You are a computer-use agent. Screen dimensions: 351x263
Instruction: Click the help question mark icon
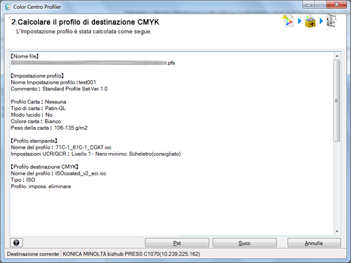coord(16,243)
